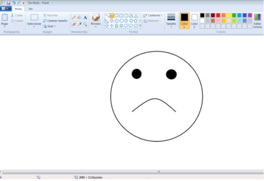This screenshot has height=181, width=264.
Task: Click Cambiar tamaño
Action: pos(55,21)
